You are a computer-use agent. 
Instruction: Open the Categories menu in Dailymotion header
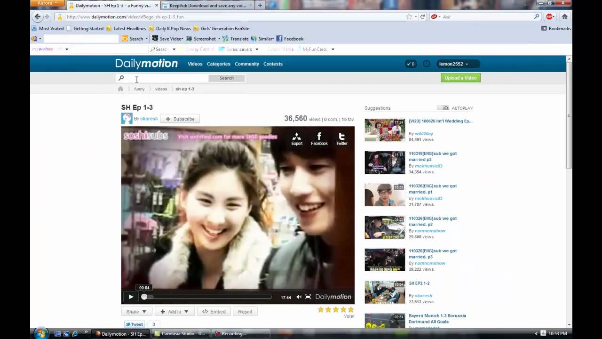(x=218, y=64)
